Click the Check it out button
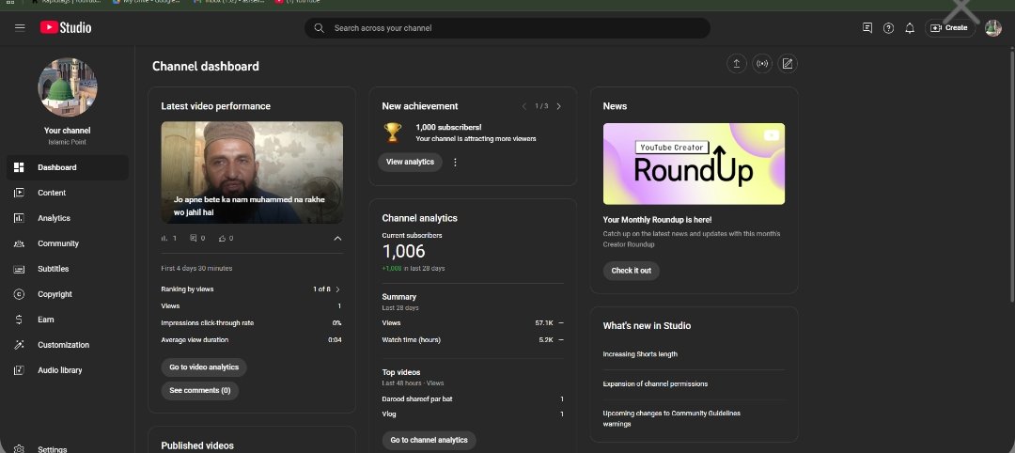 pyautogui.click(x=631, y=271)
